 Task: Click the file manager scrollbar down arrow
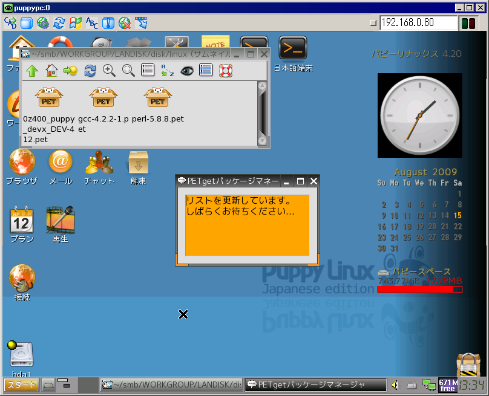pos(262,141)
